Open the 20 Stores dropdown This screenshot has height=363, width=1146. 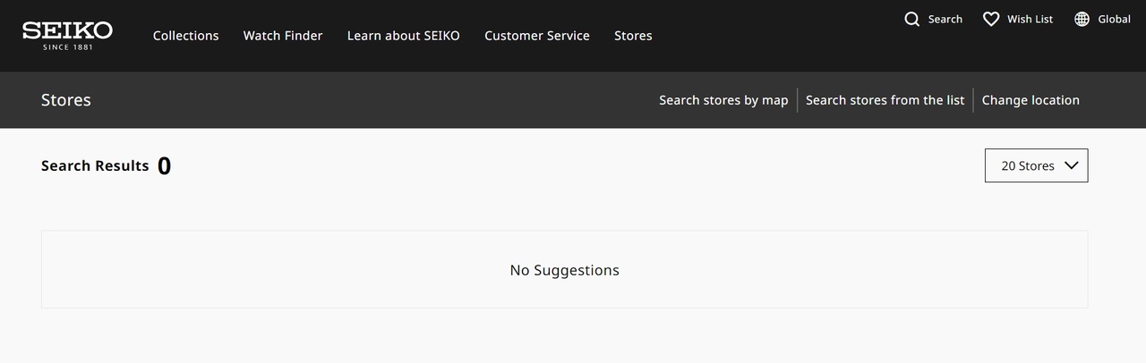click(x=1027, y=165)
